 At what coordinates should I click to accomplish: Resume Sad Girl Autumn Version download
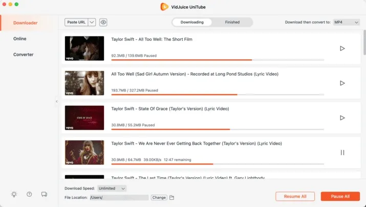click(342, 83)
